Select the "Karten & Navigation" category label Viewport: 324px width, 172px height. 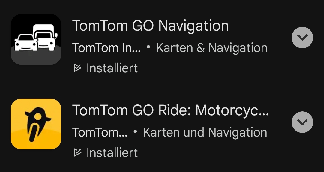pyautogui.click(x=211, y=48)
